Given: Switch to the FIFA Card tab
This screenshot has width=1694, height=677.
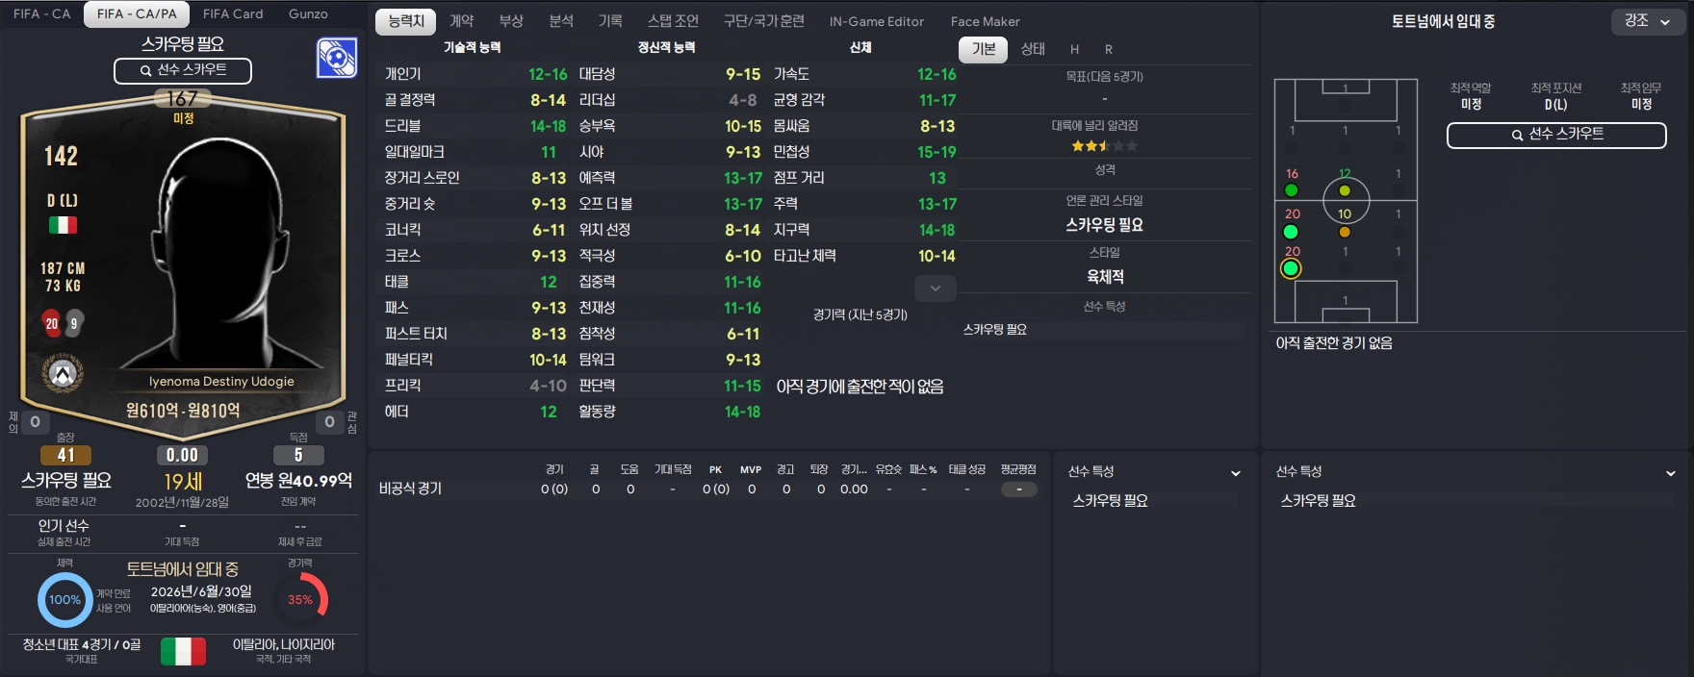Looking at the screenshot, I should pyautogui.click(x=233, y=13).
